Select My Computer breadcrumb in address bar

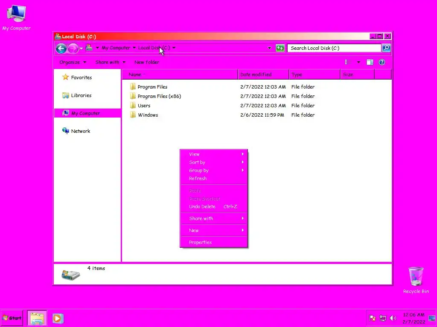[x=116, y=48]
